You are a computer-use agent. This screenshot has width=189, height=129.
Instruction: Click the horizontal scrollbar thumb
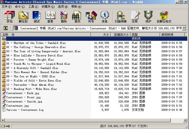coord(88,120)
